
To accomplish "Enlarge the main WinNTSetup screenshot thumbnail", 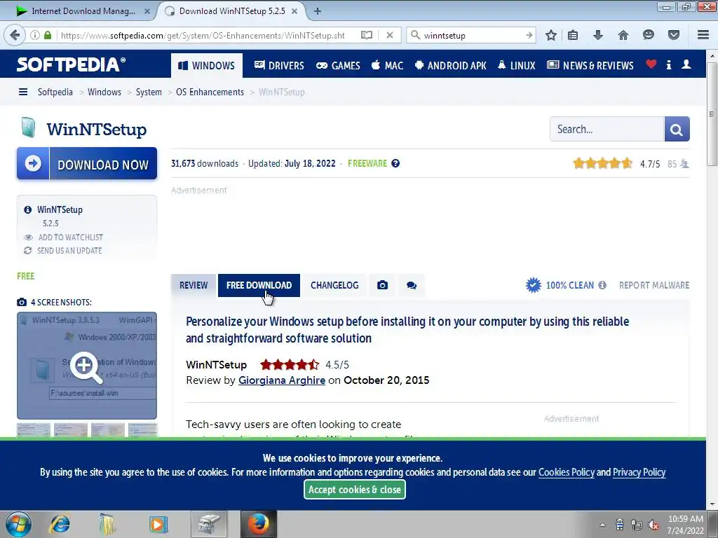I will click(x=87, y=366).
